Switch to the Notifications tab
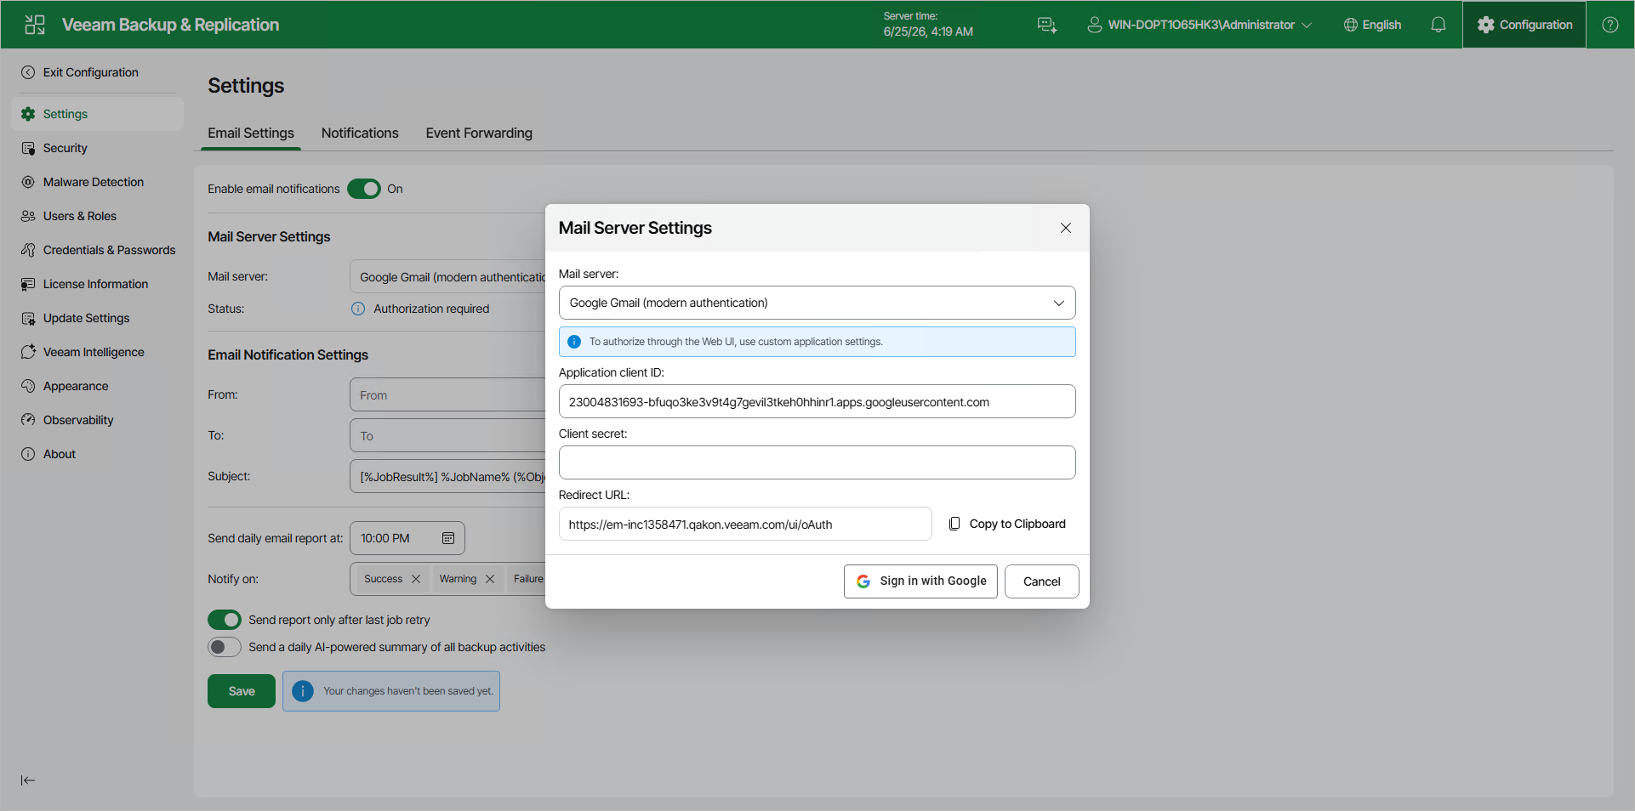 [x=360, y=133]
